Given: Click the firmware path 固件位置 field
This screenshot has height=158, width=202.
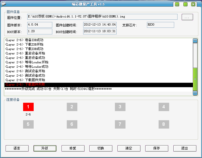Looking at the screenshot, I should click(102, 17).
